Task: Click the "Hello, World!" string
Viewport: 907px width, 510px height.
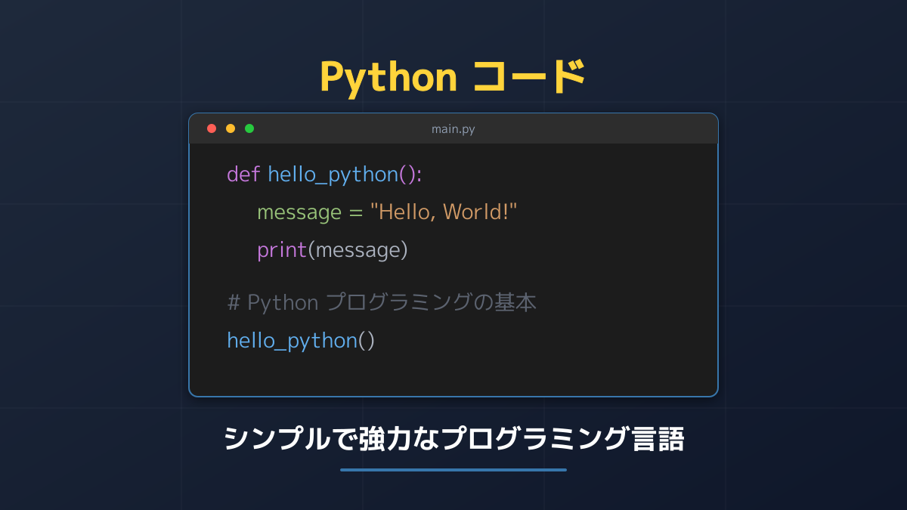Action: point(443,212)
